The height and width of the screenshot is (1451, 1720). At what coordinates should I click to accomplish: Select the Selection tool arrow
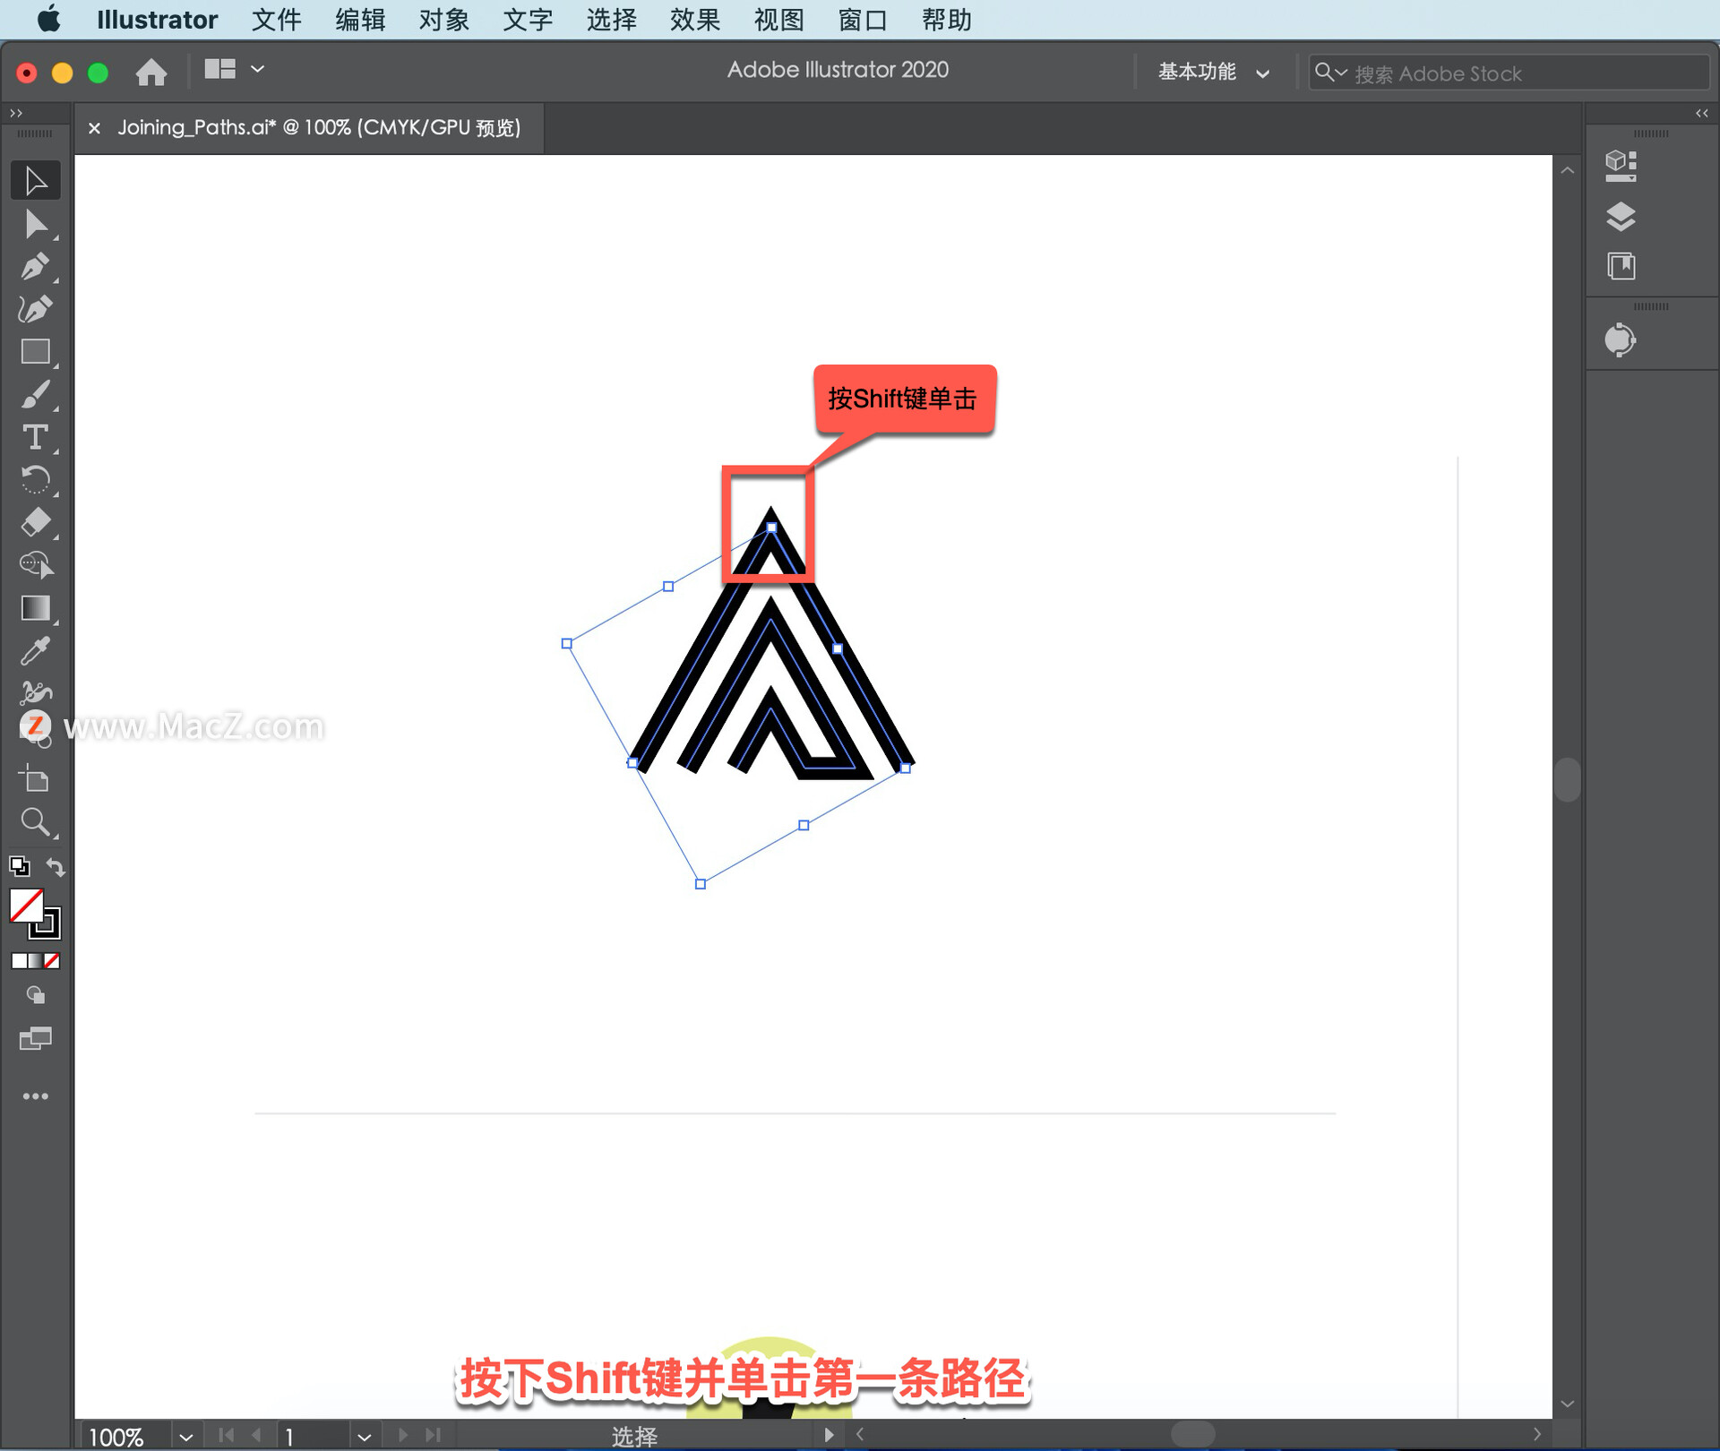click(x=36, y=181)
